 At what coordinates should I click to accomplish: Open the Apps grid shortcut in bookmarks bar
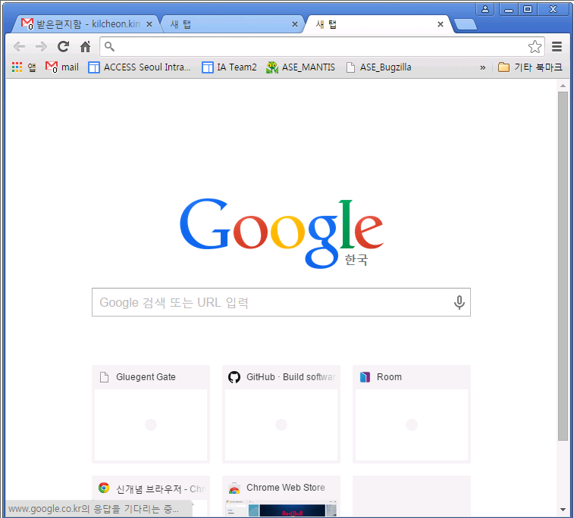[24, 67]
